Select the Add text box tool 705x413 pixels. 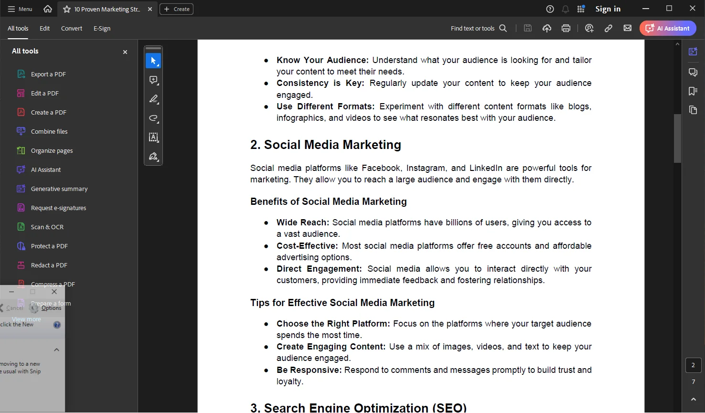[x=153, y=137]
